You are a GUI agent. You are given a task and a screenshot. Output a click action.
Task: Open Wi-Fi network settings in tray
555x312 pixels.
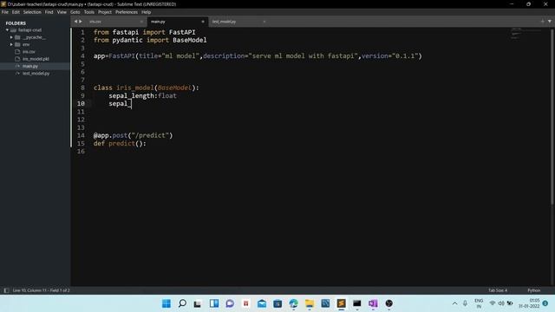pos(493,303)
